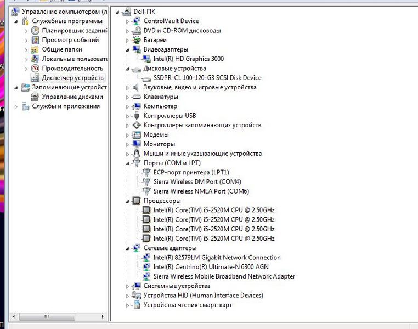Image resolution: width=418 pixels, height=329 pixels.
Task: Click the Sierra Wireless NMEA Port icon
Action: (x=147, y=191)
